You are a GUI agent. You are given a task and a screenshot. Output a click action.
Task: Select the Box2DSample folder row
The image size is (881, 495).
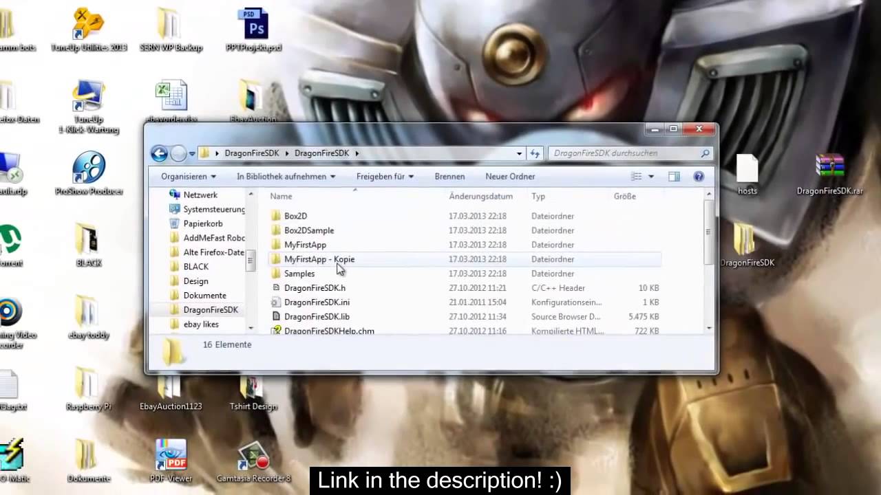coord(465,231)
